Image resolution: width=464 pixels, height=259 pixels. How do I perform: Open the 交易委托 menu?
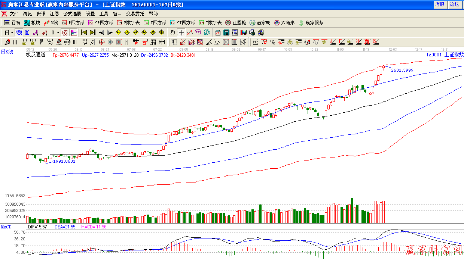coord(135,13)
